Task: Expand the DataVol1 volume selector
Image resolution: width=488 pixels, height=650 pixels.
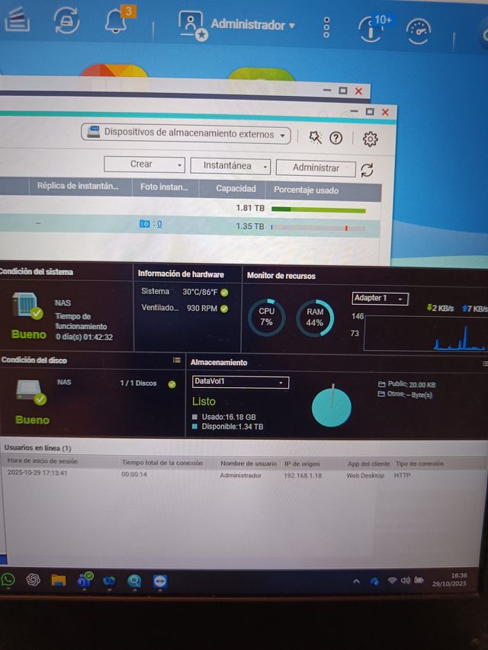Action: pos(240,383)
